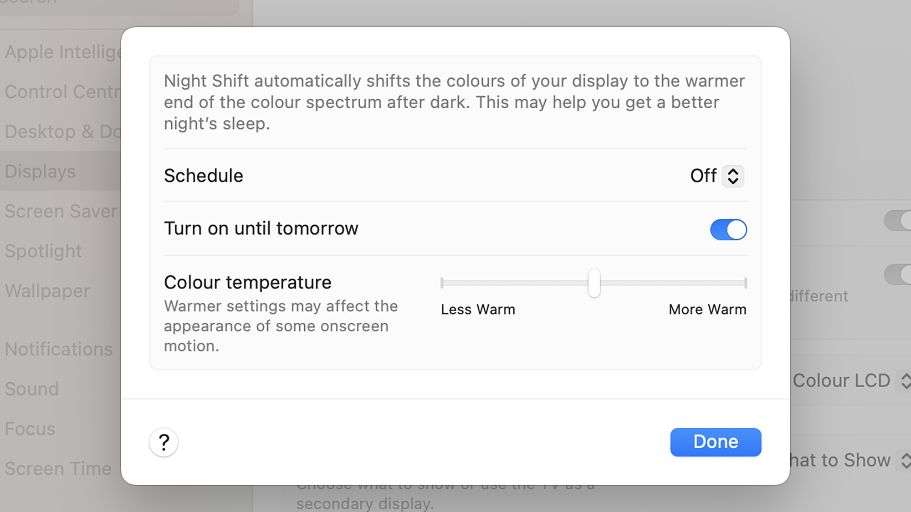Open the Schedule pop-up menu

pyautogui.click(x=732, y=176)
